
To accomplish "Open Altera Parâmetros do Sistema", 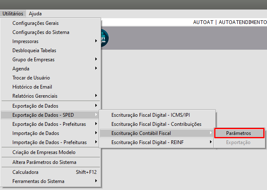I will pyautogui.click(x=45, y=162).
